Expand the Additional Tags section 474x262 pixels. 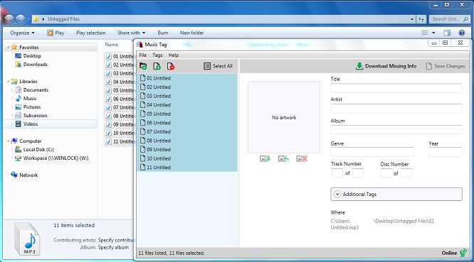396,194
